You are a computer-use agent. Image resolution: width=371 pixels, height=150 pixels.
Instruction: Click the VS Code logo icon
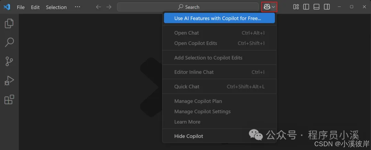7,7
